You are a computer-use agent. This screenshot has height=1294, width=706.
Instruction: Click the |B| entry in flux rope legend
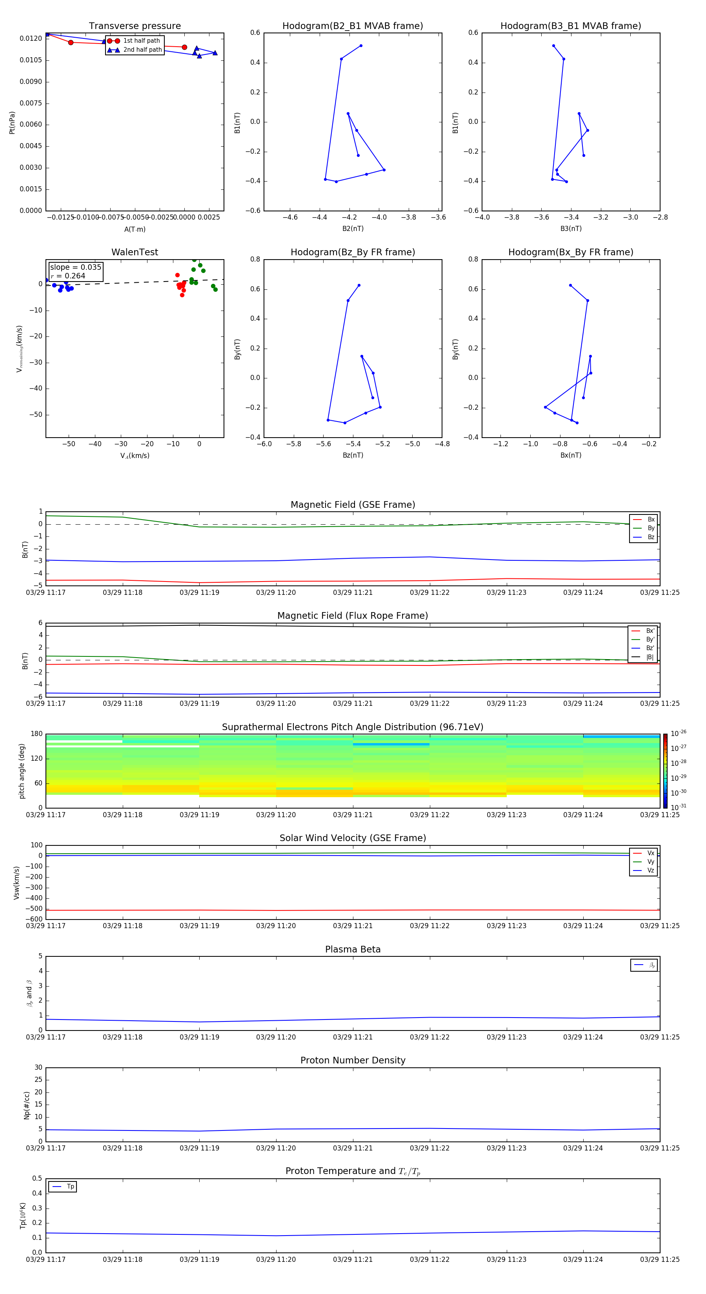(643, 657)
